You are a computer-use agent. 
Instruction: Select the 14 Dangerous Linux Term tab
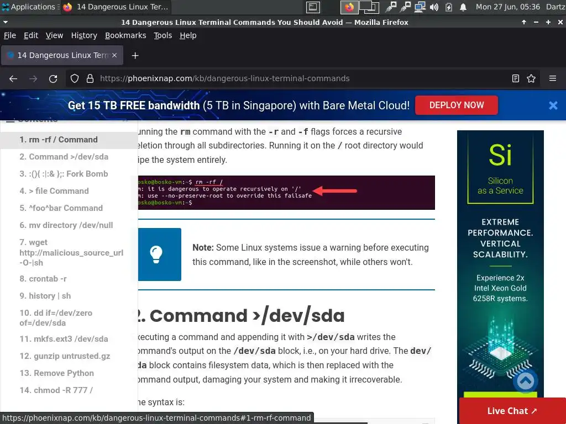click(x=62, y=55)
